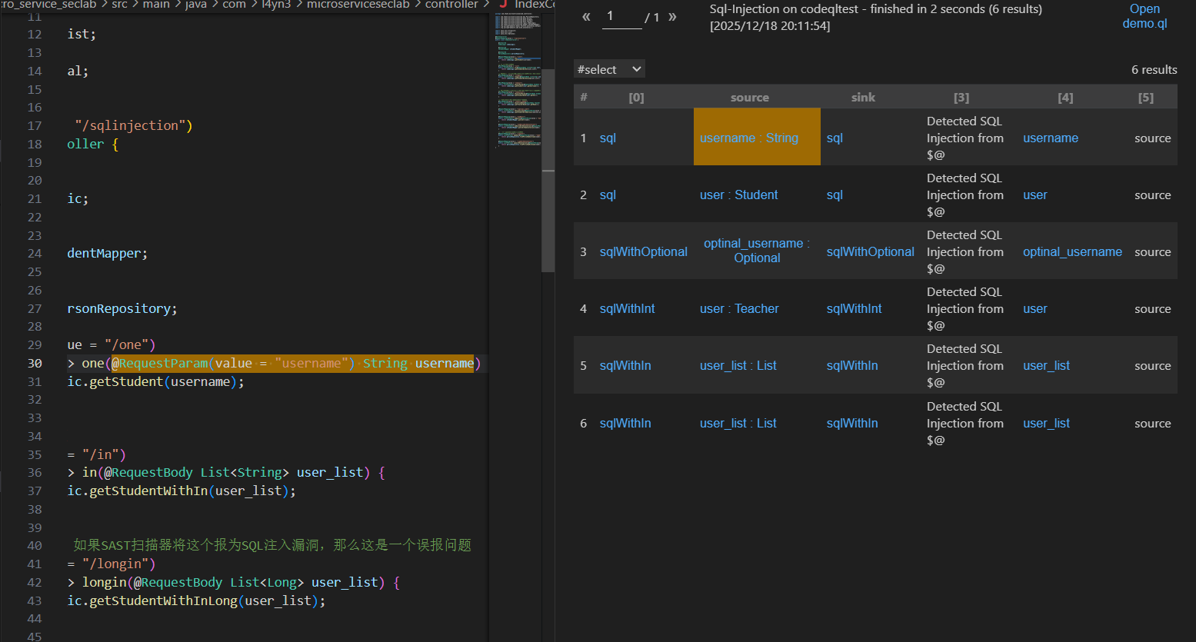Click the microserviceseclab breadcrumb segment
This screenshot has width=1196, height=642.
358,5
